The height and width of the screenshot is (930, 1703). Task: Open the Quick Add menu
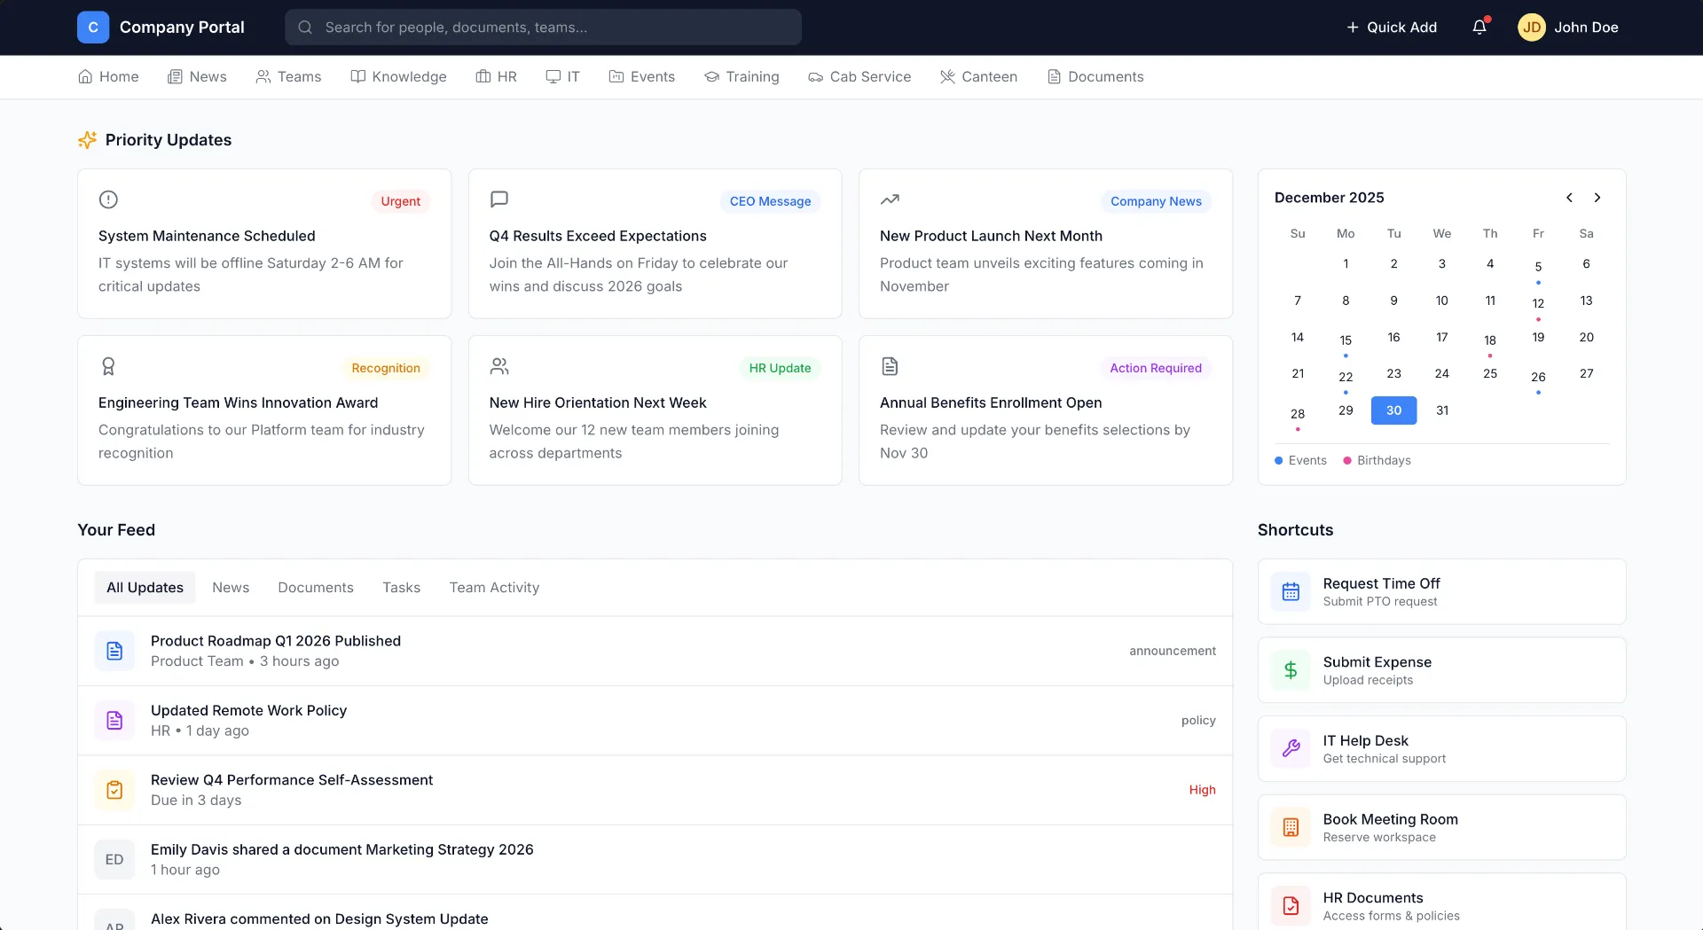click(x=1391, y=27)
